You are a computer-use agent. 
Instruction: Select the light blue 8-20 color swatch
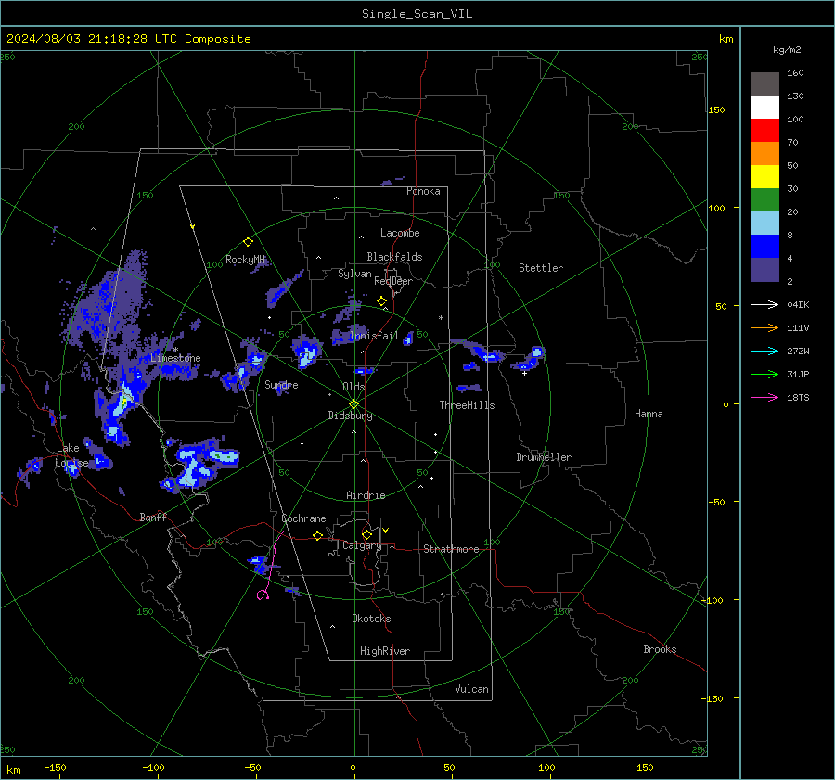764,224
